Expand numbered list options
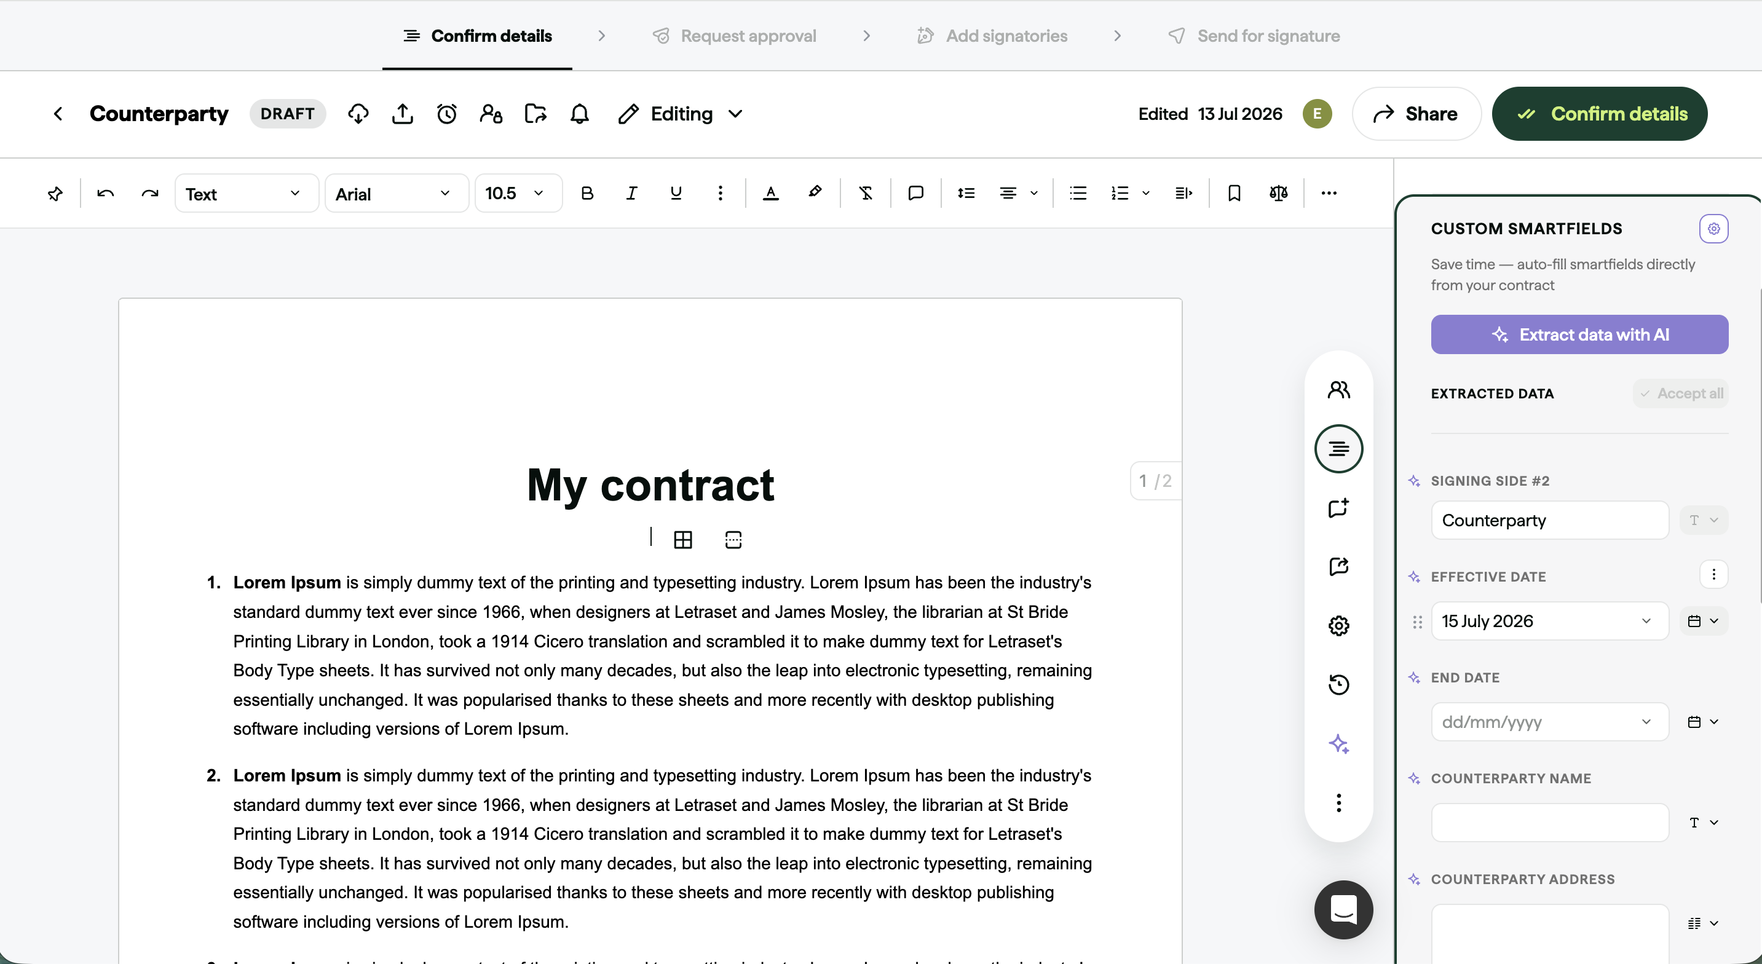Screen dimensions: 1762x964 coord(1146,194)
